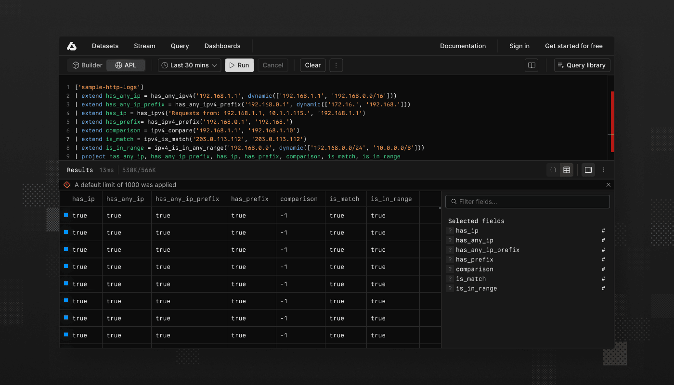The width and height of the screenshot is (674, 385).
Task: Open the Last 30 mins time range dropdown
Action: click(189, 65)
